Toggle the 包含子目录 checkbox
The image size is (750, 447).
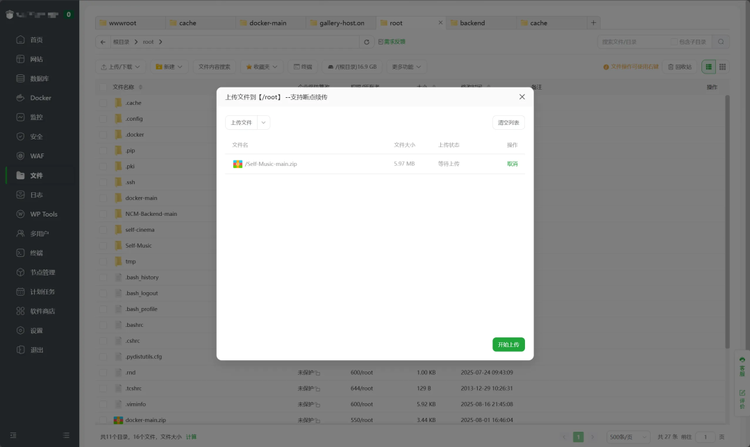(674, 42)
